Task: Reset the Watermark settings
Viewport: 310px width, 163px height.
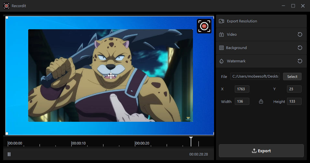Action: (x=300, y=61)
